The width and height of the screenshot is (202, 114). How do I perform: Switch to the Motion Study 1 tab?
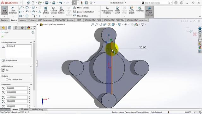(x=38, y=110)
